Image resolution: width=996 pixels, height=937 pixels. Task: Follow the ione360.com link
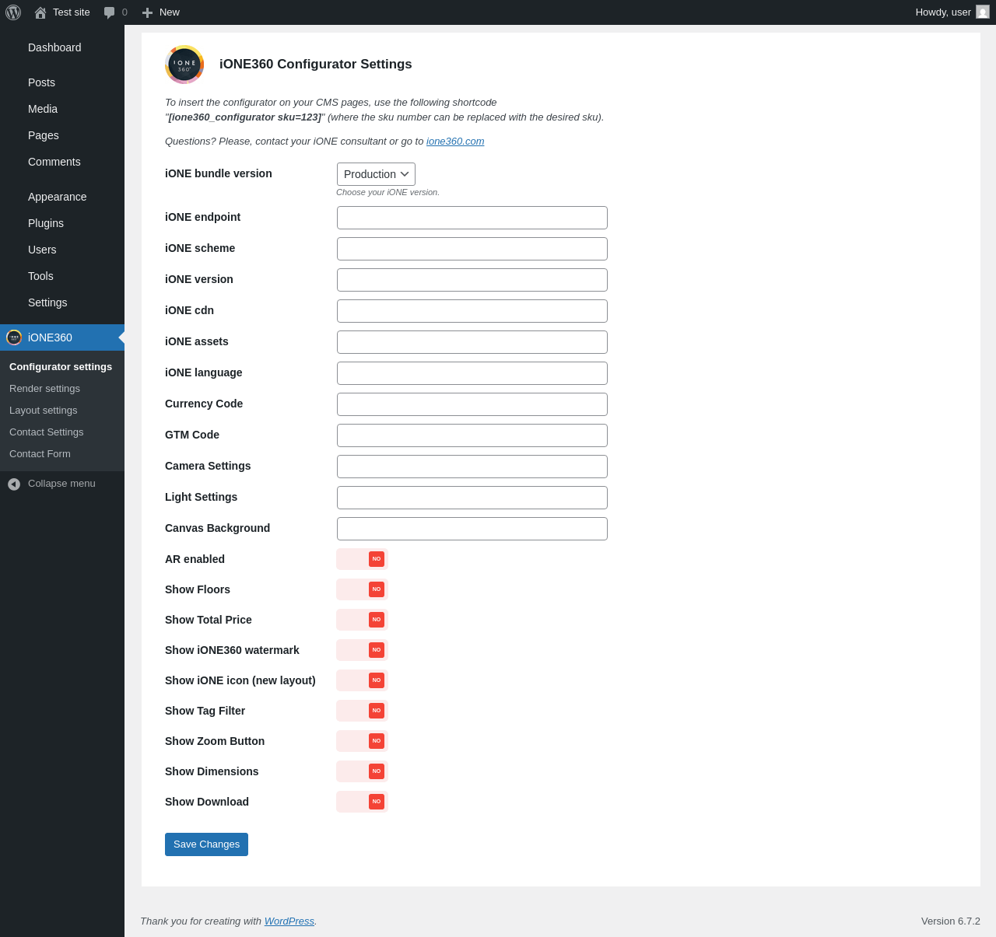[x=455, y=142]
